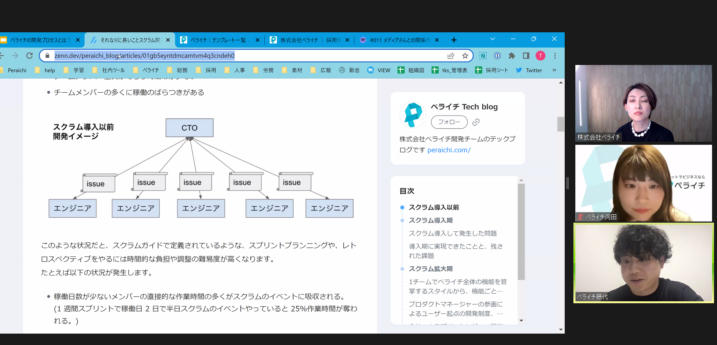Open the Twitter bookmark
This screenshot has height=345, width=717.
529,70
